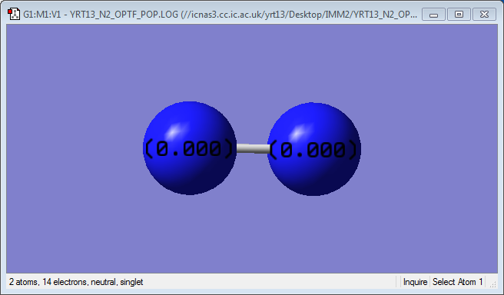Click the window title bar text

tap(220, 15)
